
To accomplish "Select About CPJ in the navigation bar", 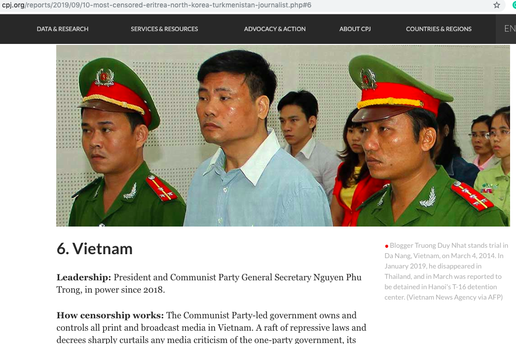I will [355, 29].
